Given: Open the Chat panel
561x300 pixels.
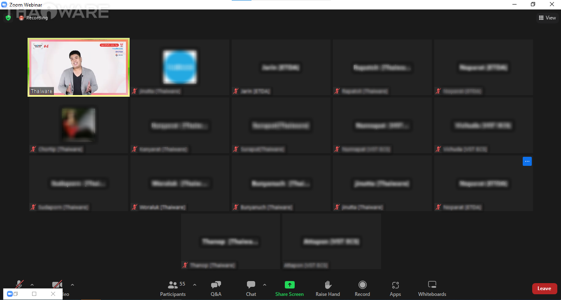Looking at the screenshot, I should point(251,288).
